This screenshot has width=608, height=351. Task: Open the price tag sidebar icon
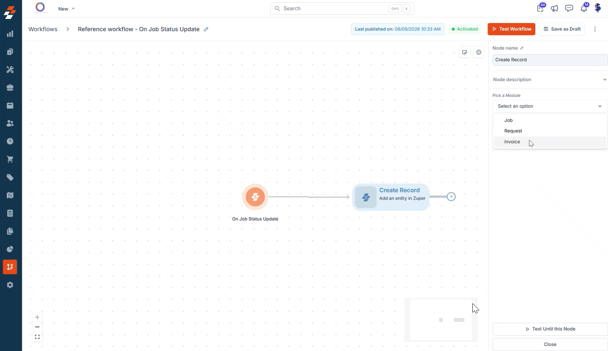(10, 177)
